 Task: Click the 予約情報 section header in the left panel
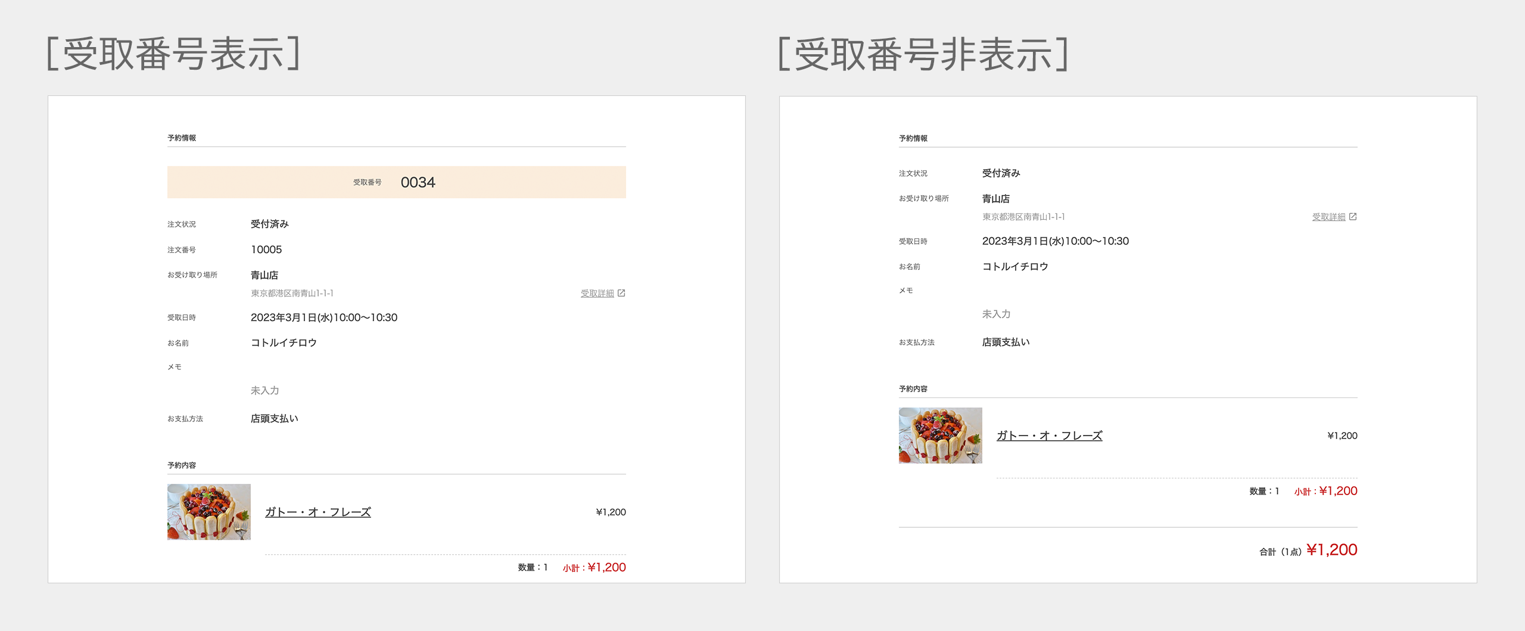click(x=182, y=138)
